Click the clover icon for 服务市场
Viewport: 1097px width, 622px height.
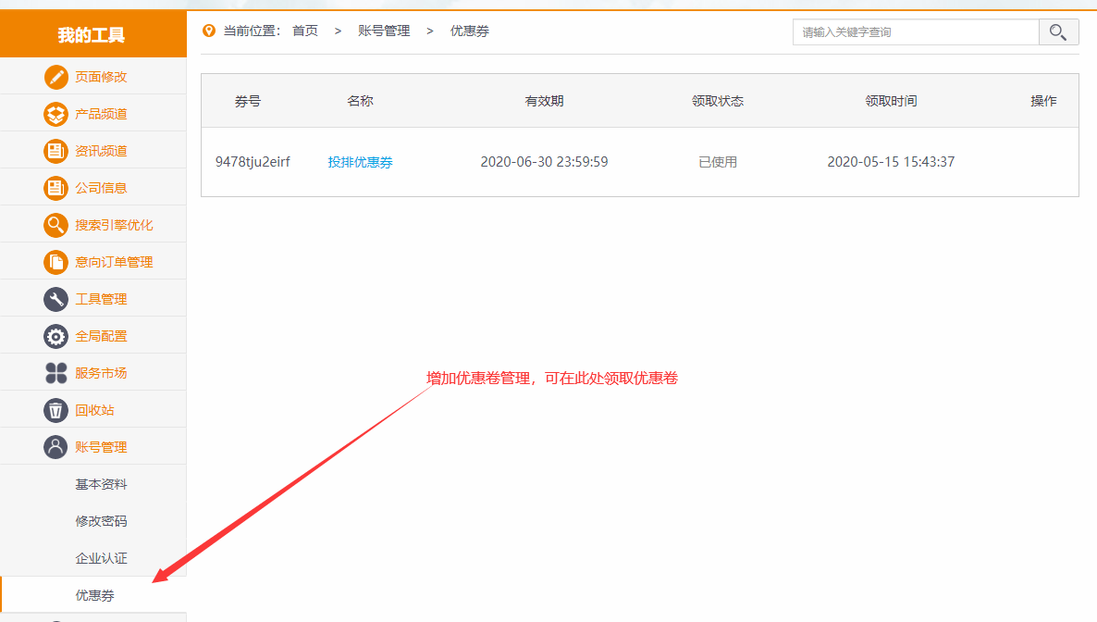click(56, 373)
